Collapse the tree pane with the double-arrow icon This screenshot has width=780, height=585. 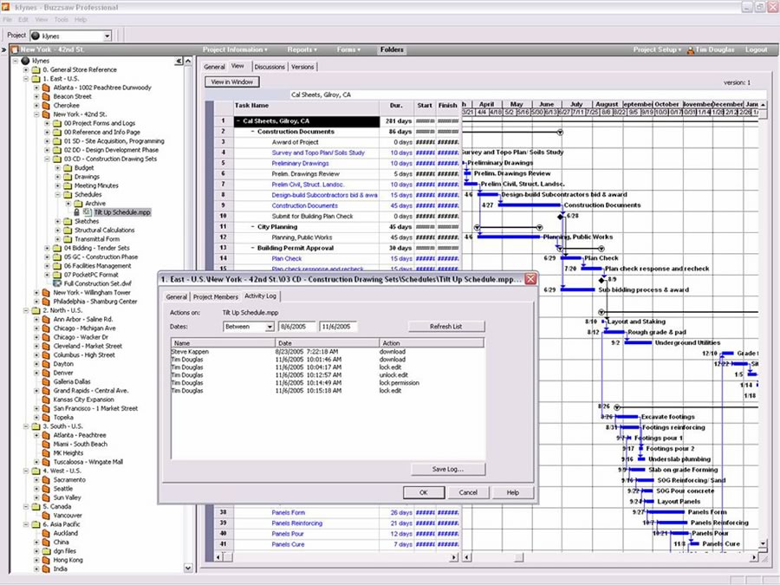pyautogui.click(x=179, y=62)
